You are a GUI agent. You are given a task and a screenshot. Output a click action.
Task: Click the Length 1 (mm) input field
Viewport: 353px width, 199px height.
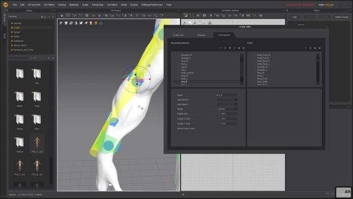click(229, 124)
